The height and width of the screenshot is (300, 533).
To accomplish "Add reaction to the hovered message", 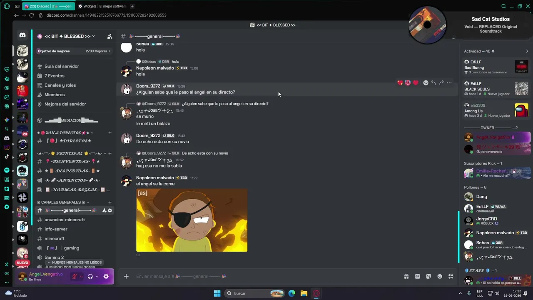I will point(426,83).
